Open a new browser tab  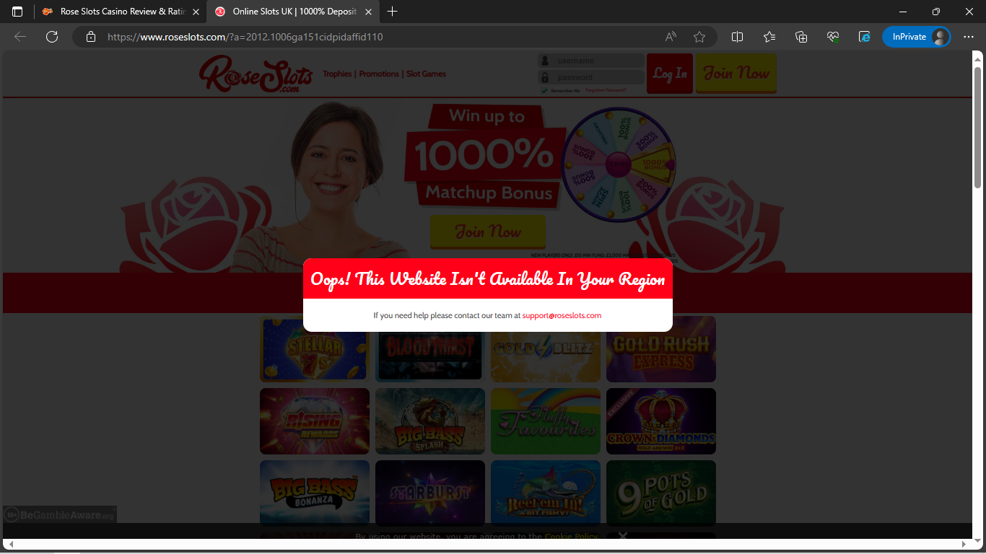pyautogui.click(x=392, y=12)
